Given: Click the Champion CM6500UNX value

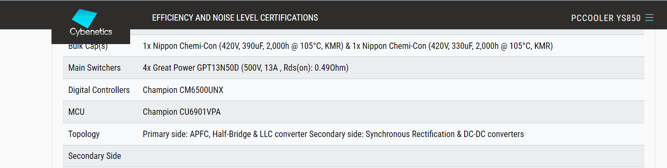Looking at the screenshot, I should coord(183,90).
